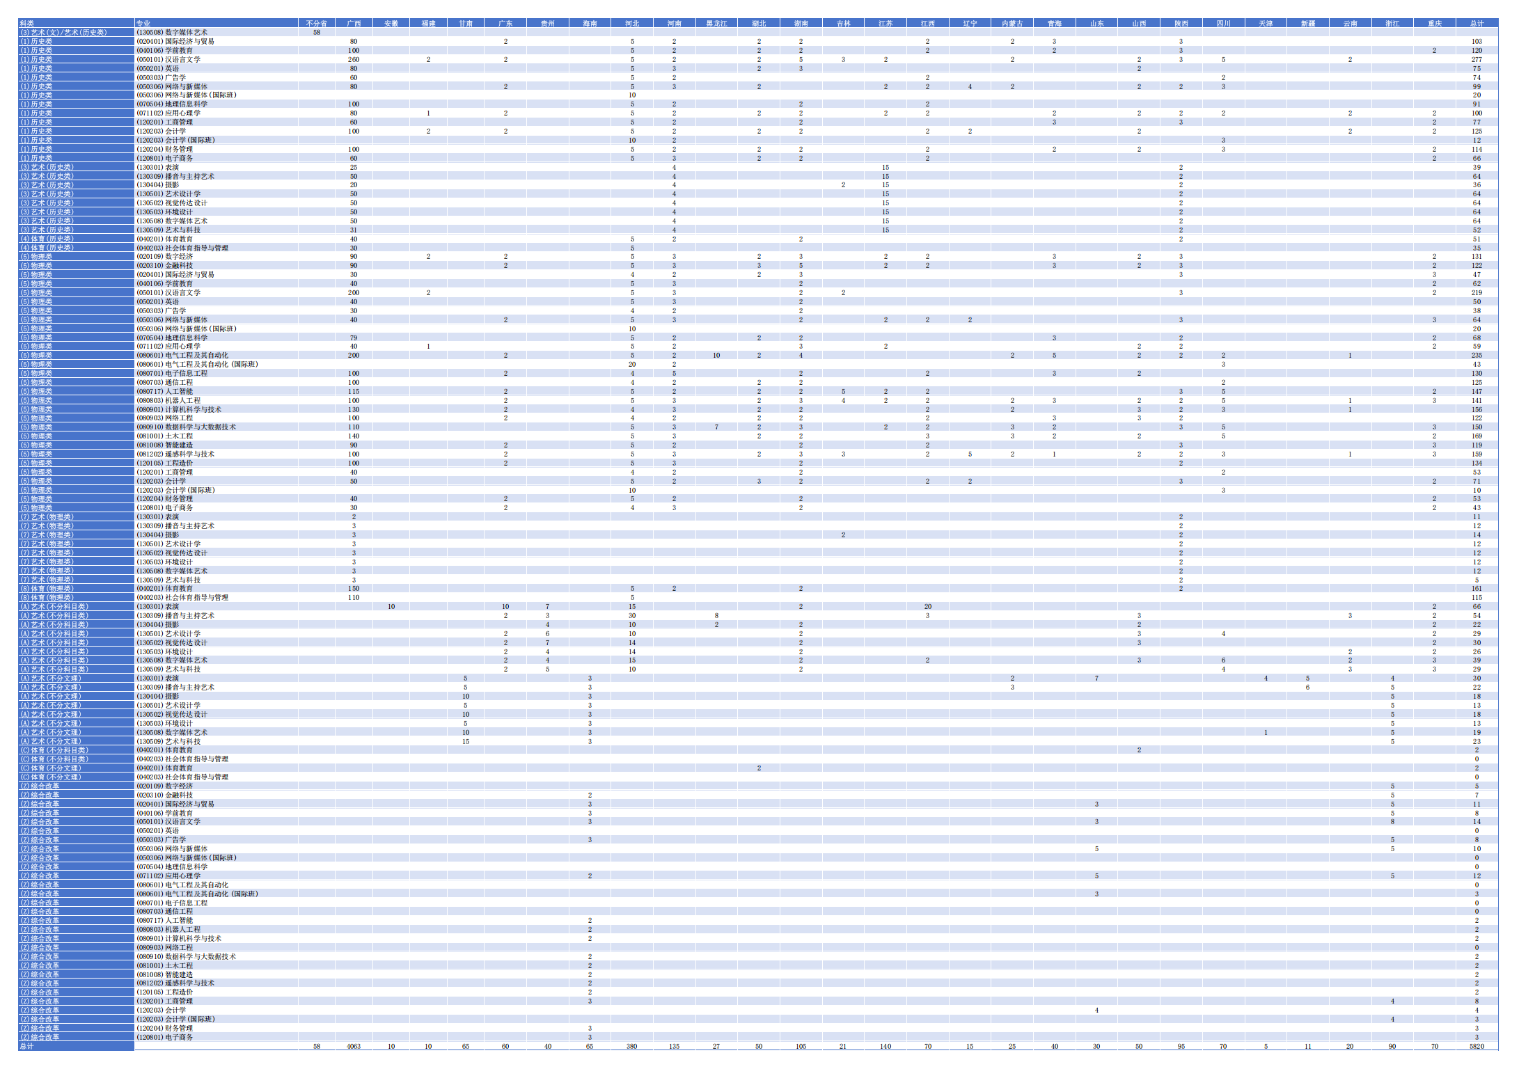1535x1085 pixels.
Task: Select the 广西 column header
Action: click(x=354, y=24)
